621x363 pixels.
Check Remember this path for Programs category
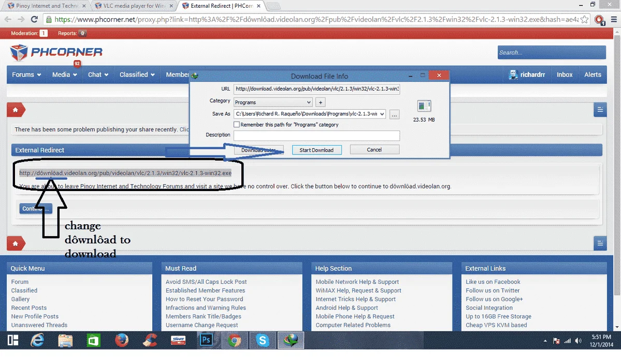tap(237, 124)
